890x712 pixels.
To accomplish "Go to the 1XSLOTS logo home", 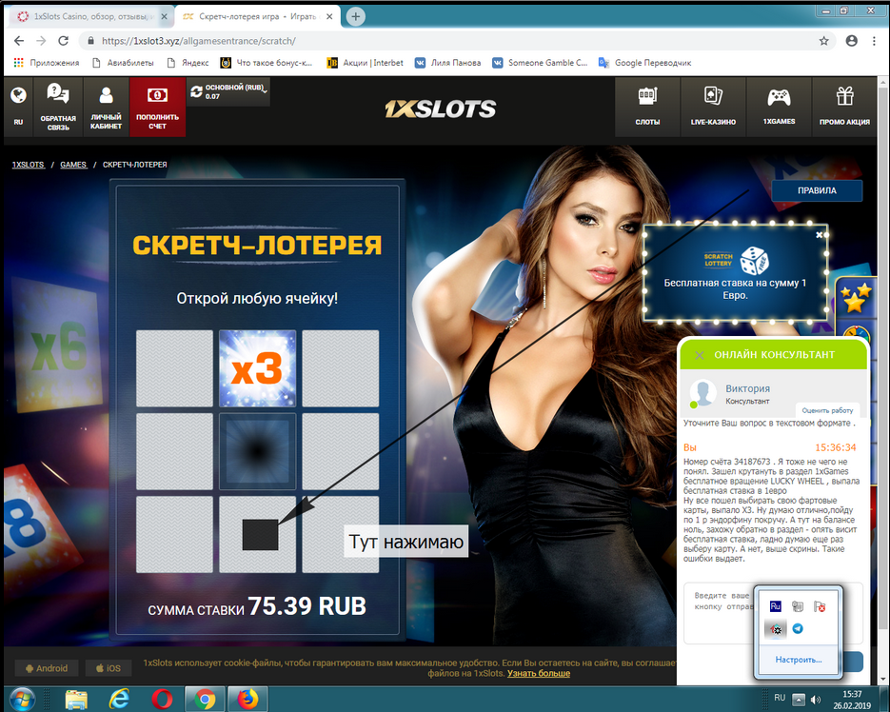I will click(441, 109).
